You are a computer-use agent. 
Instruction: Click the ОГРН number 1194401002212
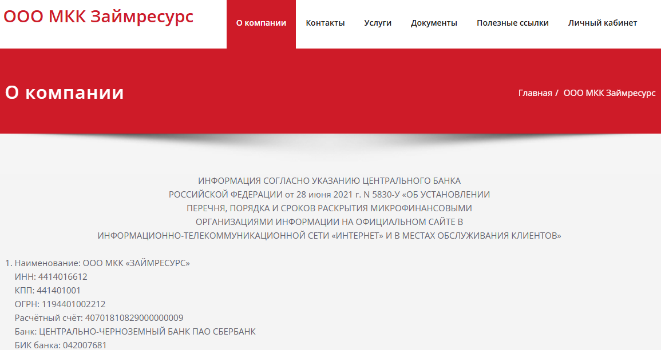click(73, 304)
